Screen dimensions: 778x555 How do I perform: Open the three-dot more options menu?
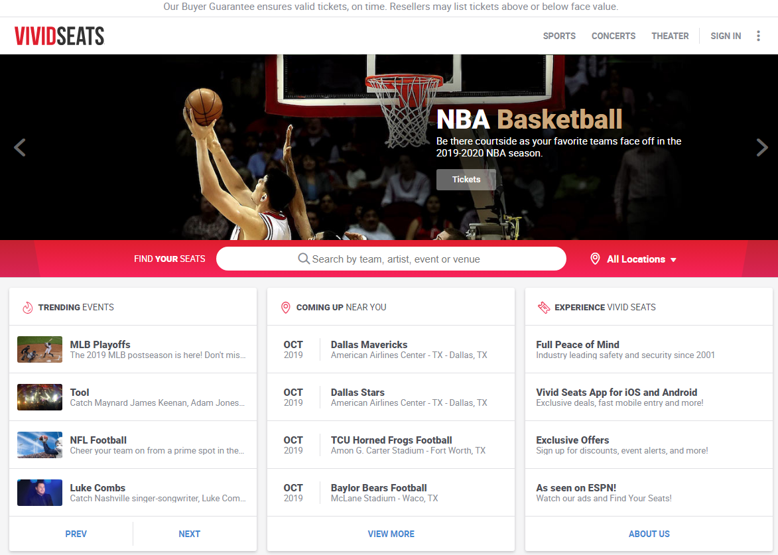(x=758, y=36)
